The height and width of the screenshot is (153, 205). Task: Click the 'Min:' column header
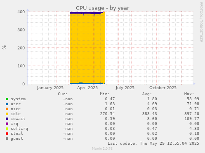pos(105,94)
